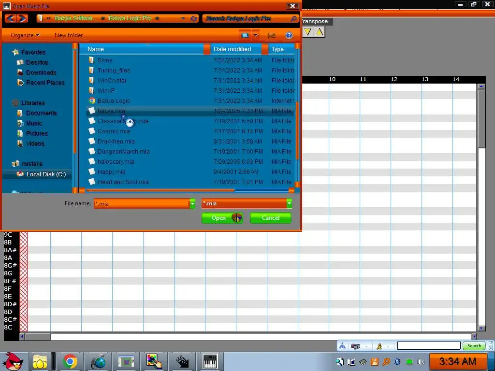Click the transpose up yellow triangle
Screen dimensions: 495x371
coord(319,31)
